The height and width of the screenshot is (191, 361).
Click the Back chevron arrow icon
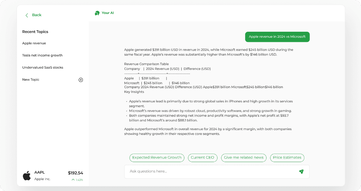pos(27,15)
